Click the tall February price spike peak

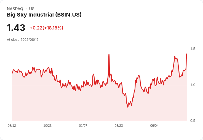click(109, 54)
